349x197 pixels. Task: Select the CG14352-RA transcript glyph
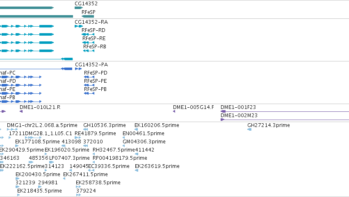pos(79,26)
